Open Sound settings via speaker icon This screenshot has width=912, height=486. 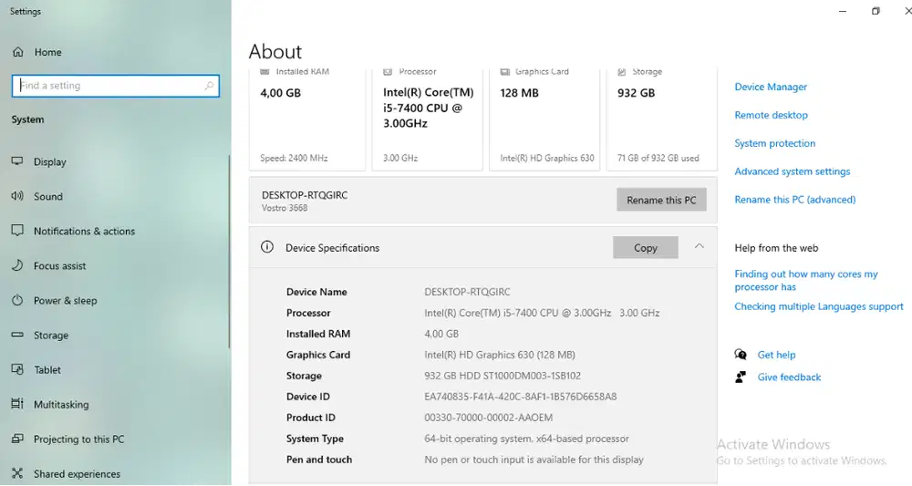click(16, 196)
